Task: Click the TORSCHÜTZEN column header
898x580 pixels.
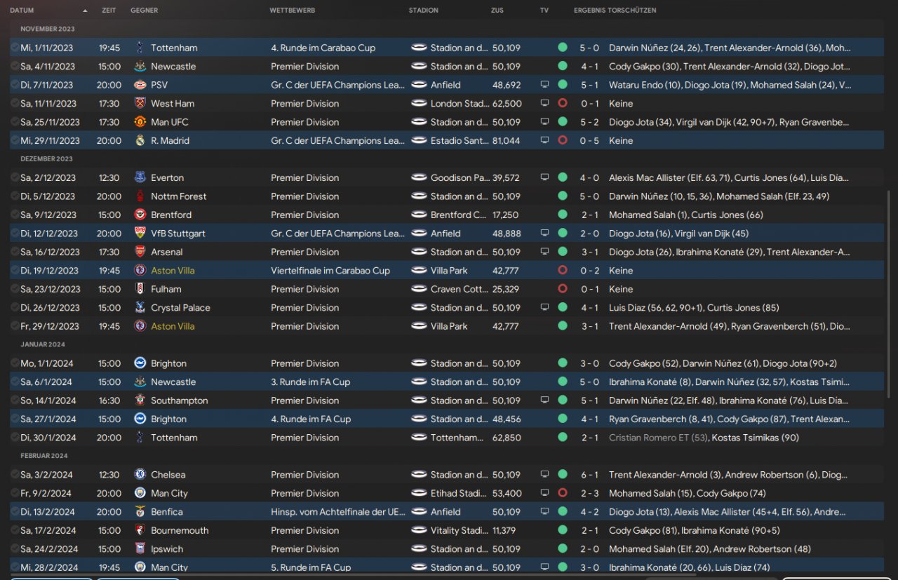Action: tap(632, 11)
